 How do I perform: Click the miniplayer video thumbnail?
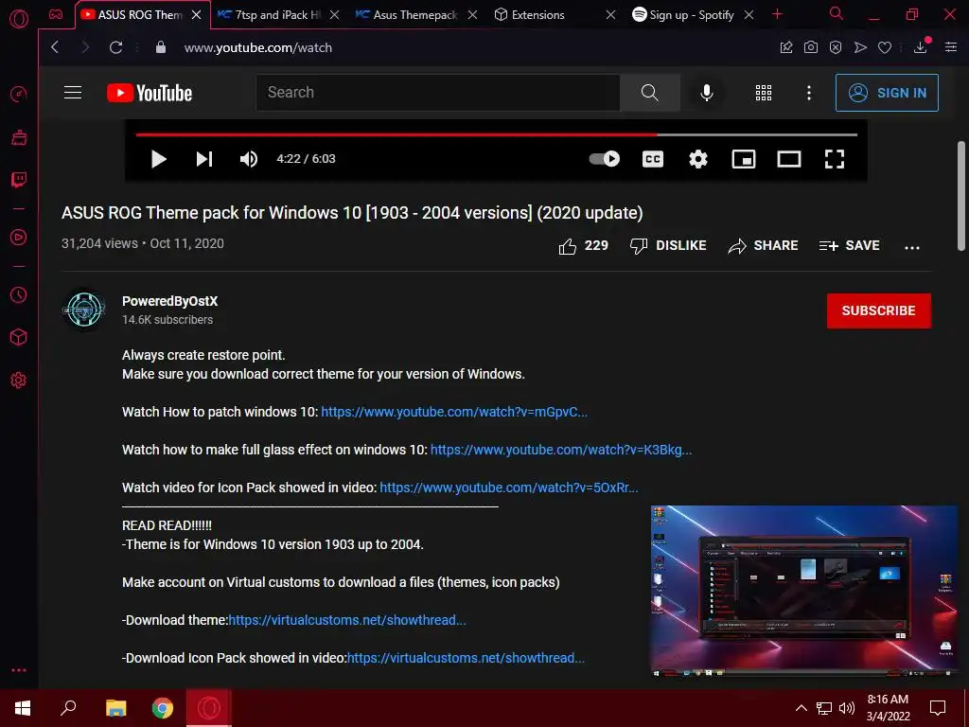tap(804, 591)
